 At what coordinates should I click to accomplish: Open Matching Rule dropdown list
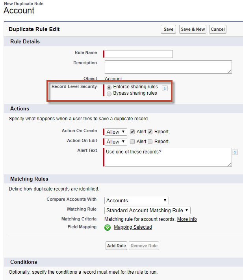pos(148,210)
